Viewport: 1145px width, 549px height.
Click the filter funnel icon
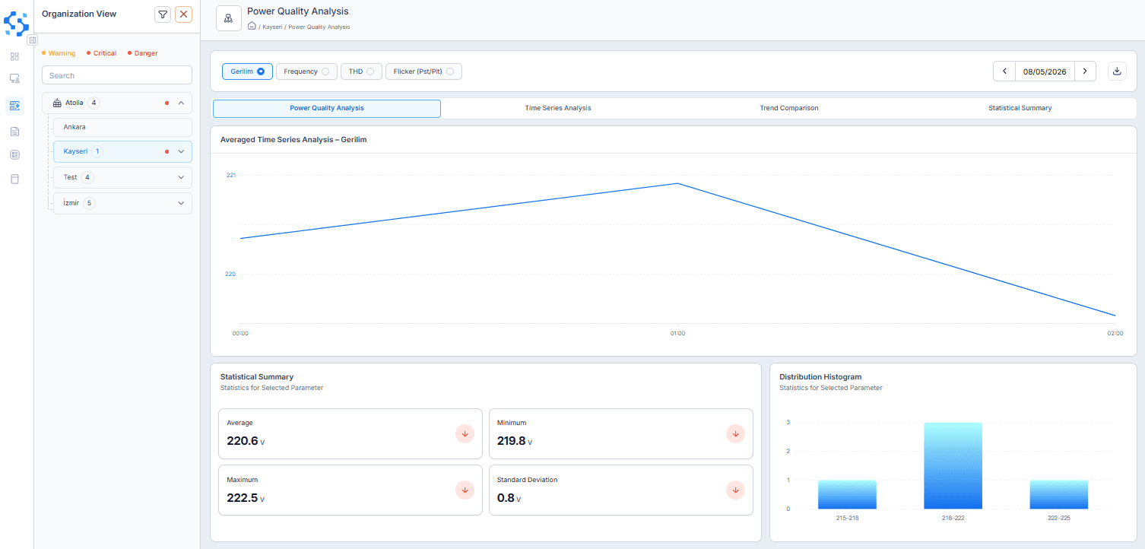(x=163, y=14)
